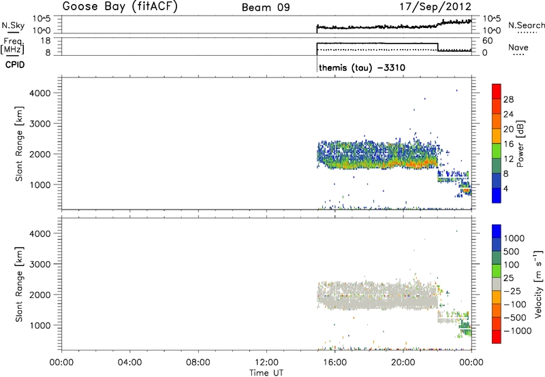Click the 'Beam 09' label

point(266,7)
